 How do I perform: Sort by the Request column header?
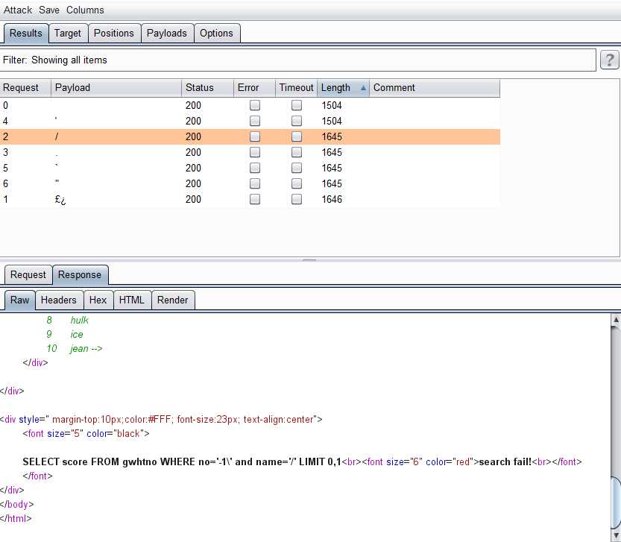[x=25, y=88]
